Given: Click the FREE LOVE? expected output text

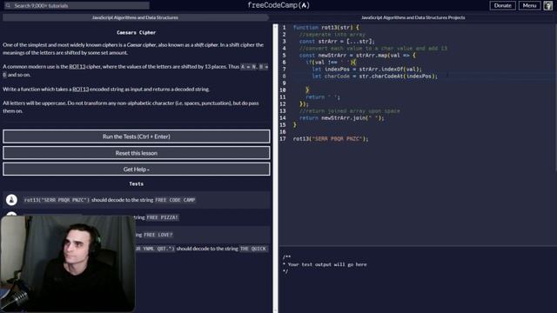Looking at the screenshot, I should point(158,235).
